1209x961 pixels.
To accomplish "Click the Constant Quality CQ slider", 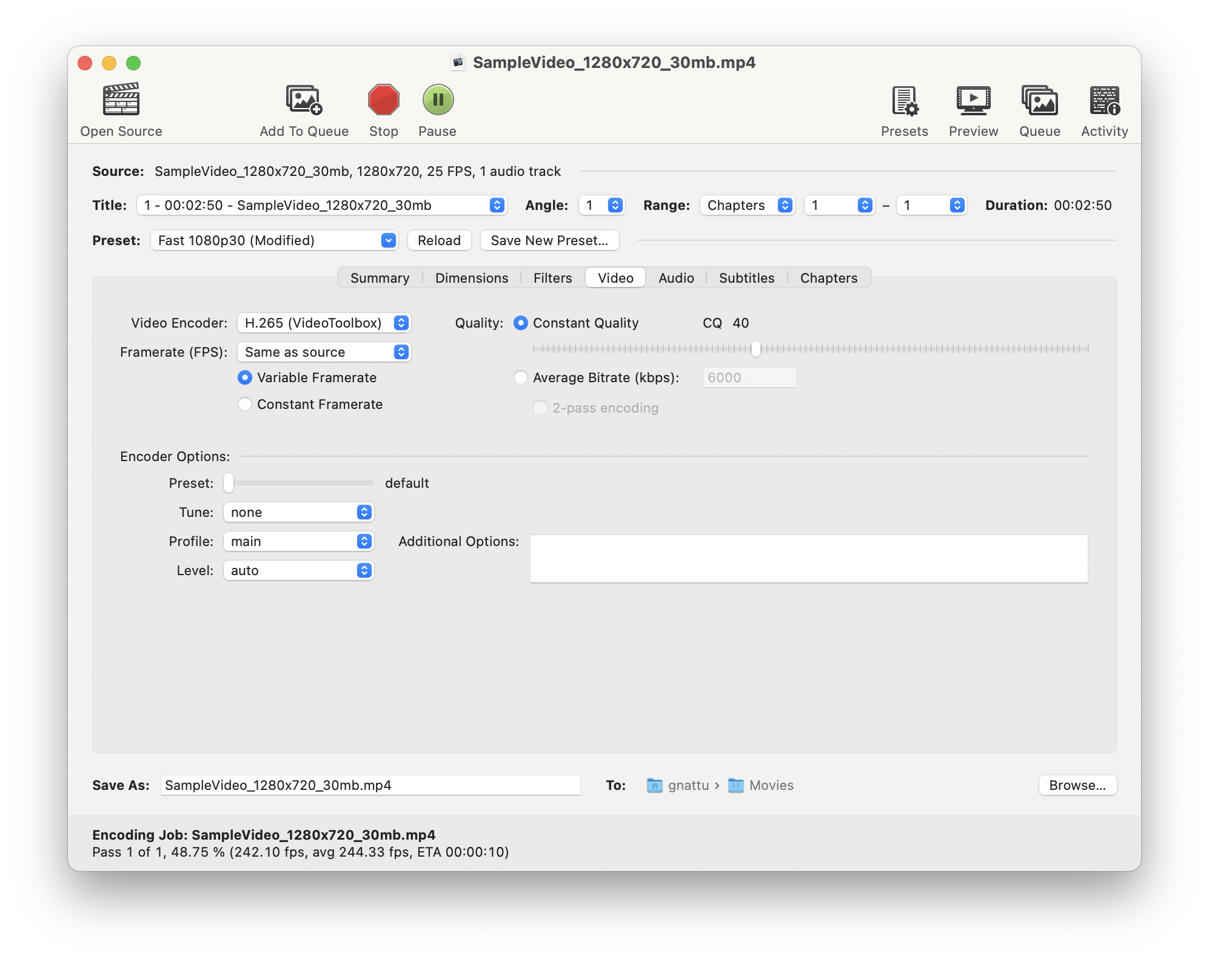I will point(755,349).
